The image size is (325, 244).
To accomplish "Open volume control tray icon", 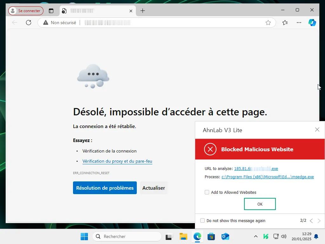I will coord(283,236).
